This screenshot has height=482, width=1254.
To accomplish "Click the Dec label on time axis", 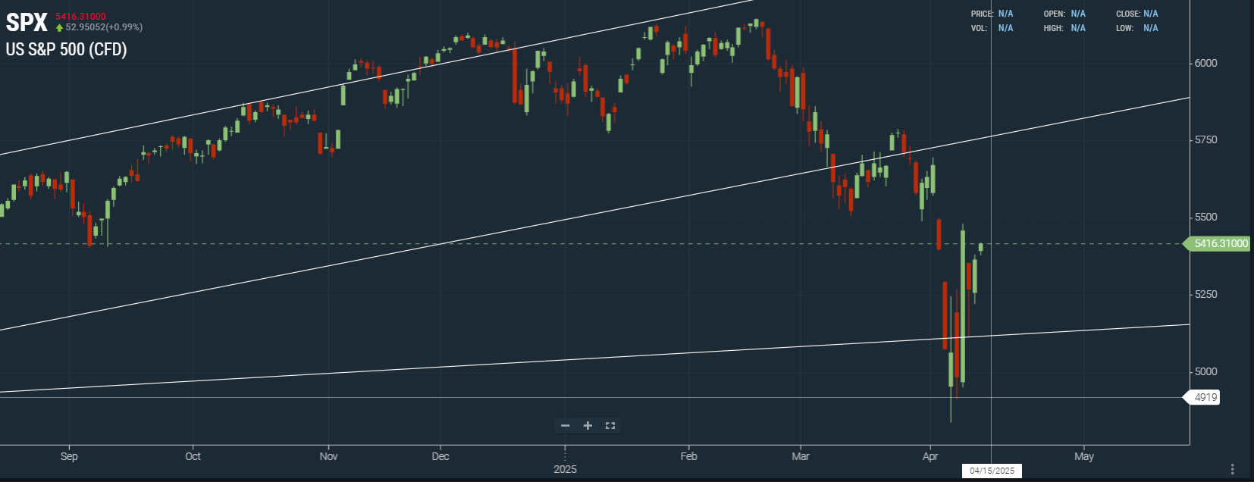I will click(440, 456).
